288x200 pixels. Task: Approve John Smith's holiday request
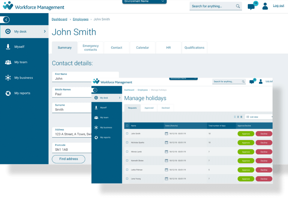pos(246,134)
